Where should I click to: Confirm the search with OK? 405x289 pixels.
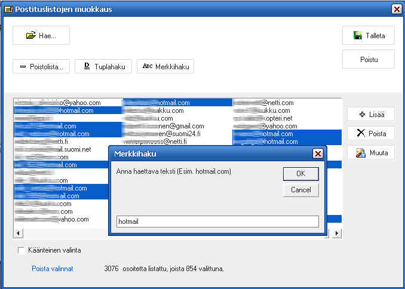pos(300,174)
